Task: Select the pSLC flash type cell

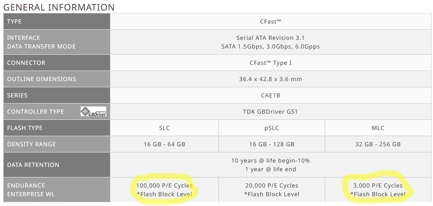Action: 272,128
